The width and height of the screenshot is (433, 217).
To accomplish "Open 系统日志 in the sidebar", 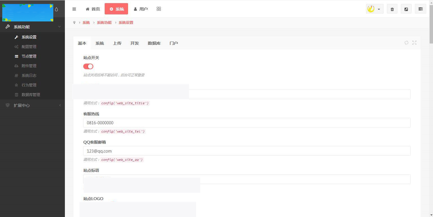I will click(29, 75).
